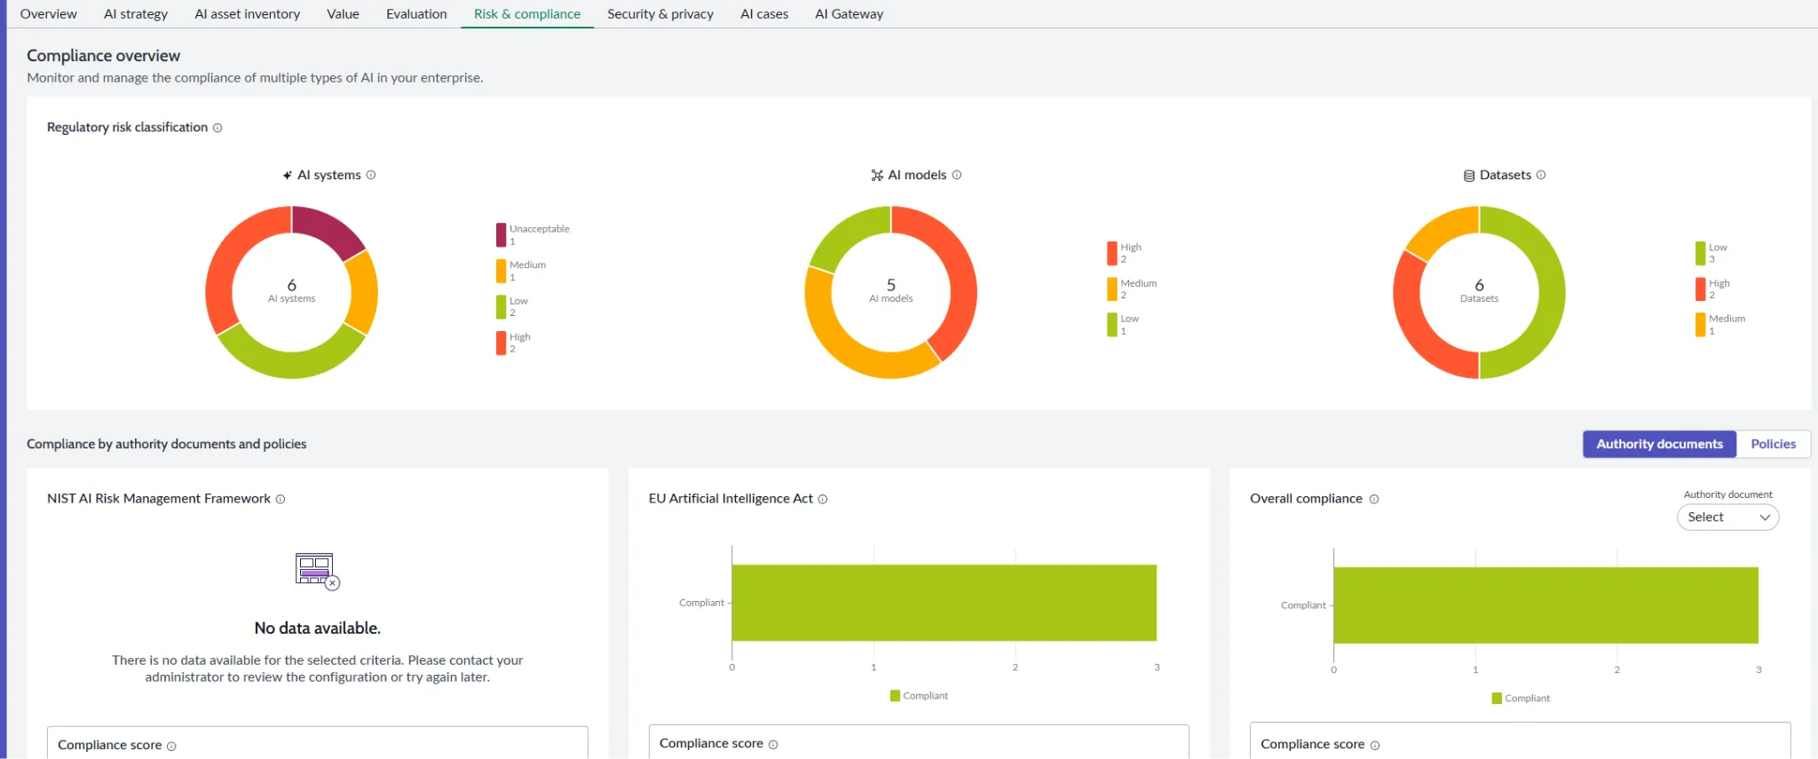Go to the AI asset inventory tab
This screenshot has width=1818, height=759.
click(248, 14)
